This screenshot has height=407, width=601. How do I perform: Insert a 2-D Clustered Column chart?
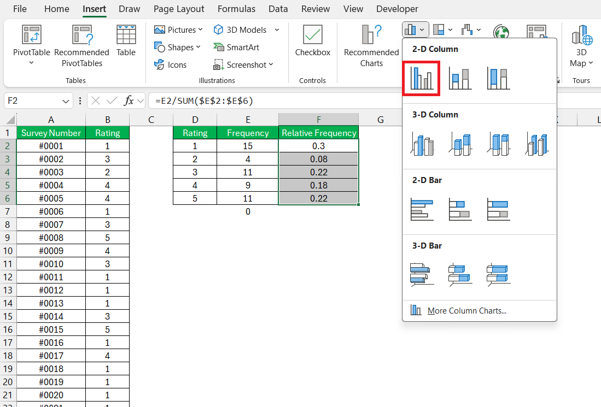(x=421, y=78)
